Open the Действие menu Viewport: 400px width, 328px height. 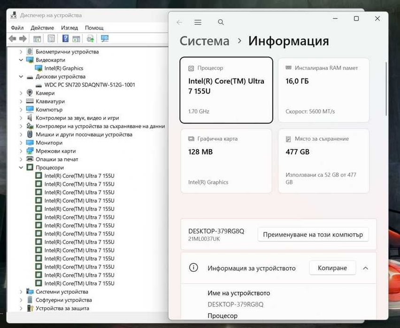pyautogui.click(x=42, y=28)
